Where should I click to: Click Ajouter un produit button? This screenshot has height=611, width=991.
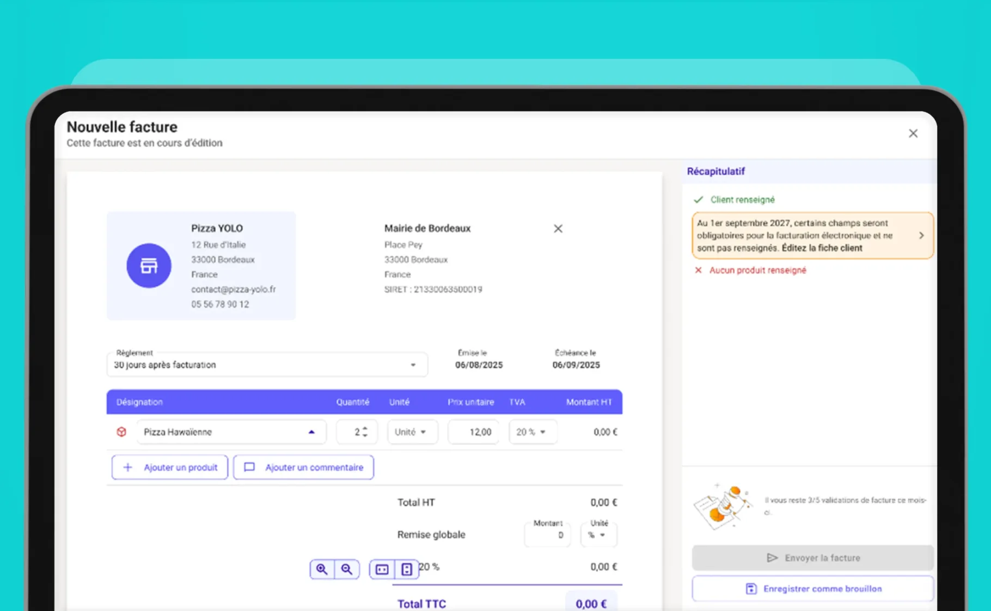170,467
